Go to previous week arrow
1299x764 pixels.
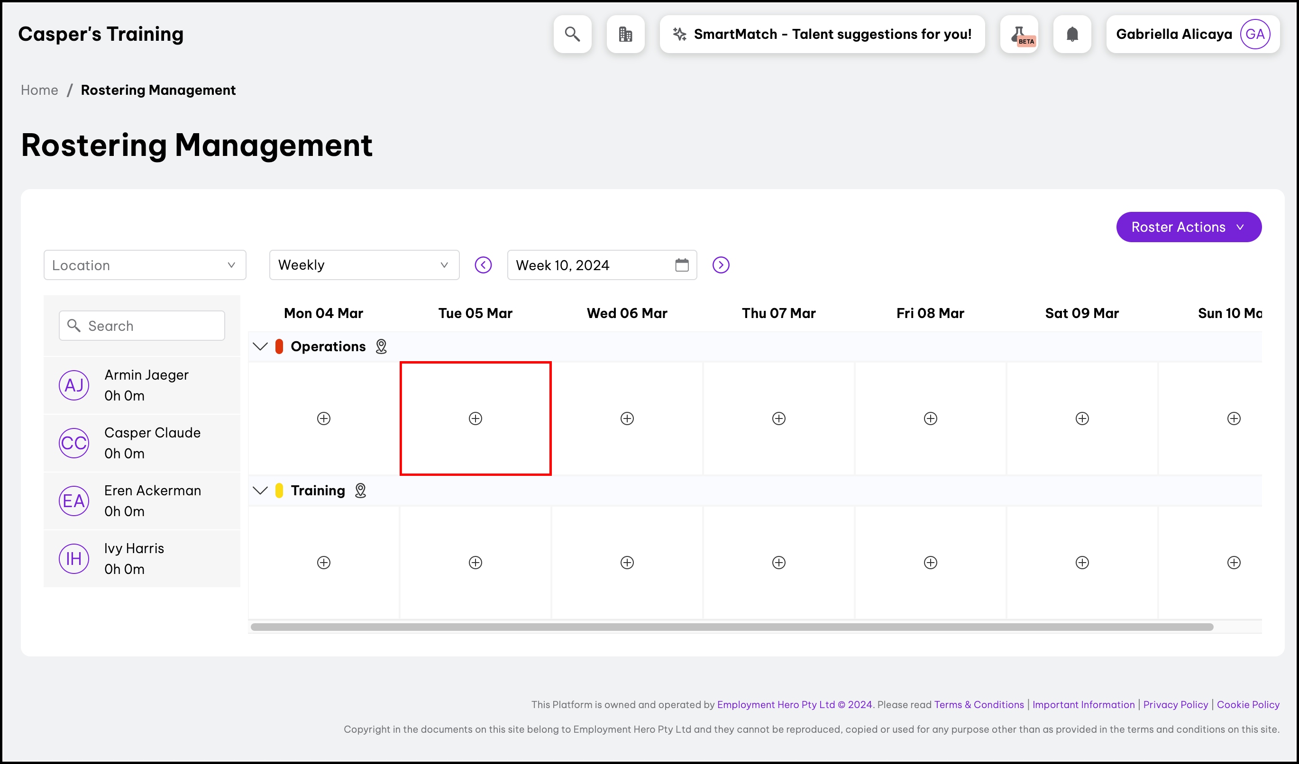pyautogui.click(x=483, y=265)
